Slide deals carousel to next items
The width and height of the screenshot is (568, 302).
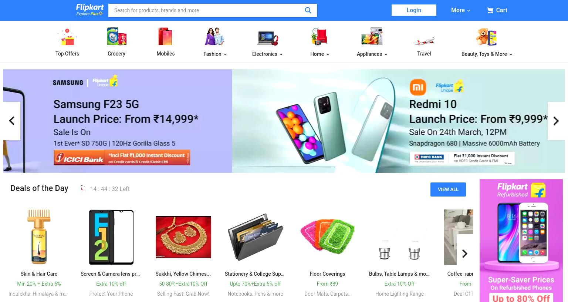[465, 254]
